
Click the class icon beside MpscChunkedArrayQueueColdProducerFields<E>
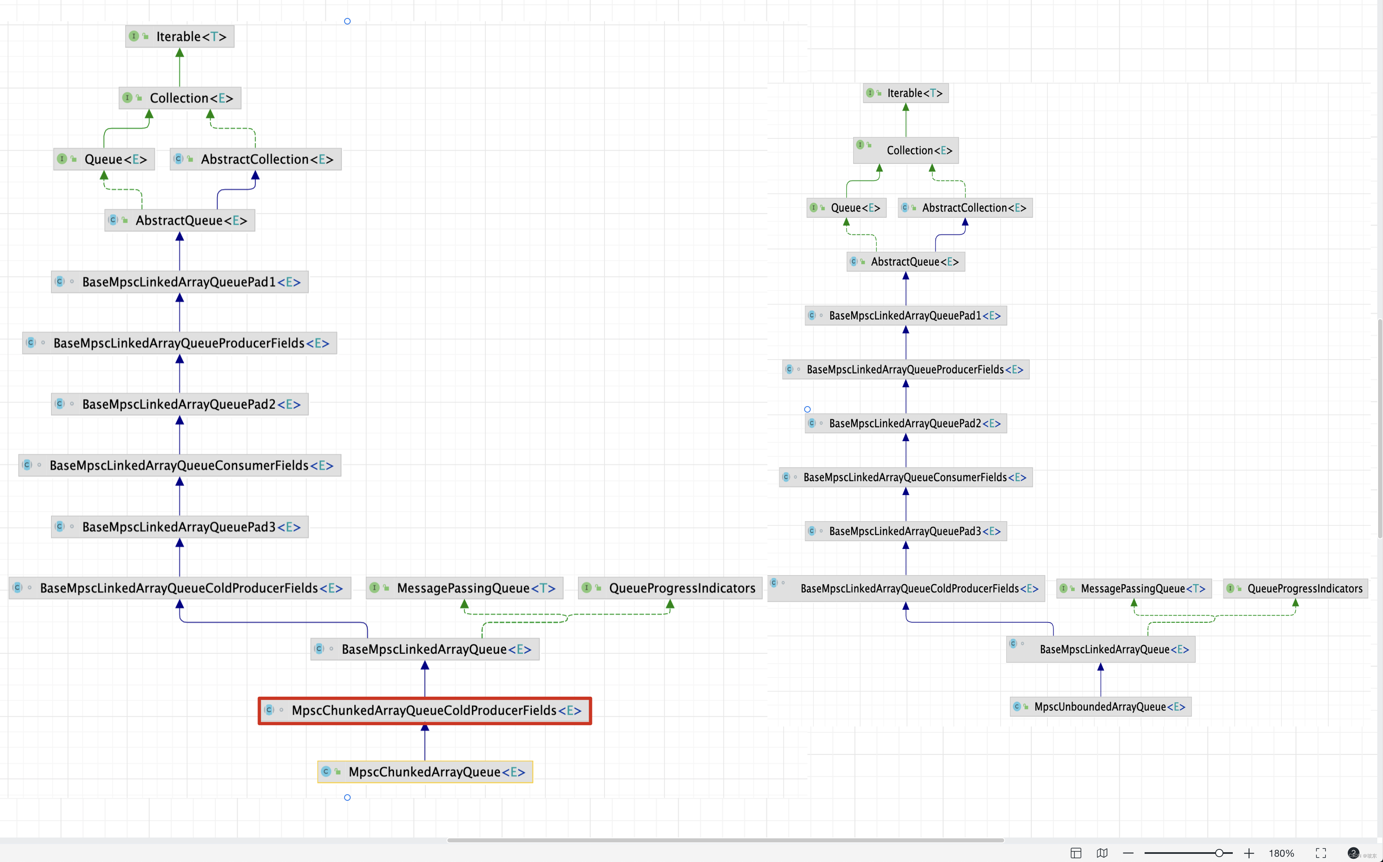(269, 710)
